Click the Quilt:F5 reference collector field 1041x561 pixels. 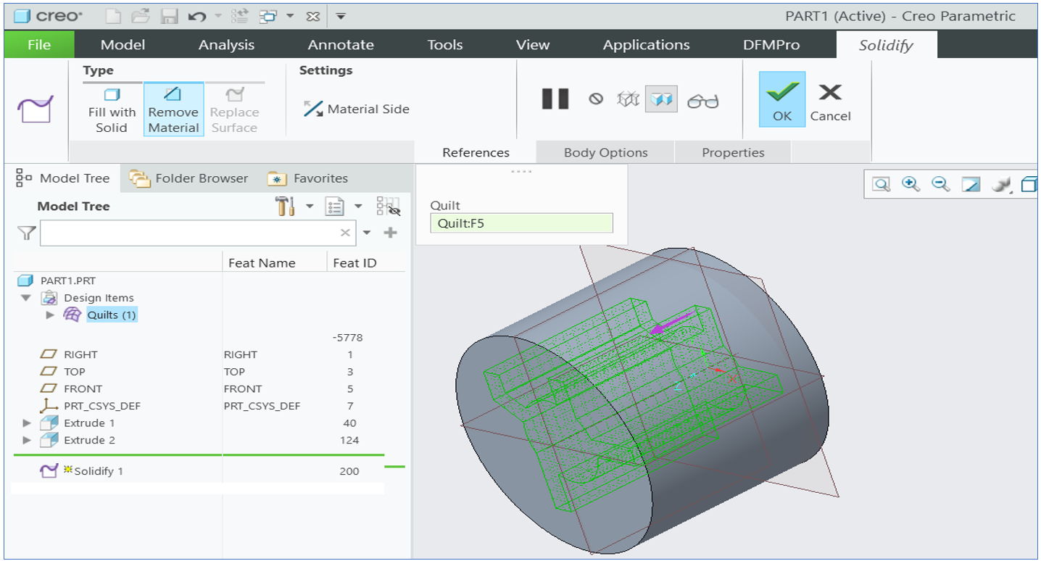(521, 223)
